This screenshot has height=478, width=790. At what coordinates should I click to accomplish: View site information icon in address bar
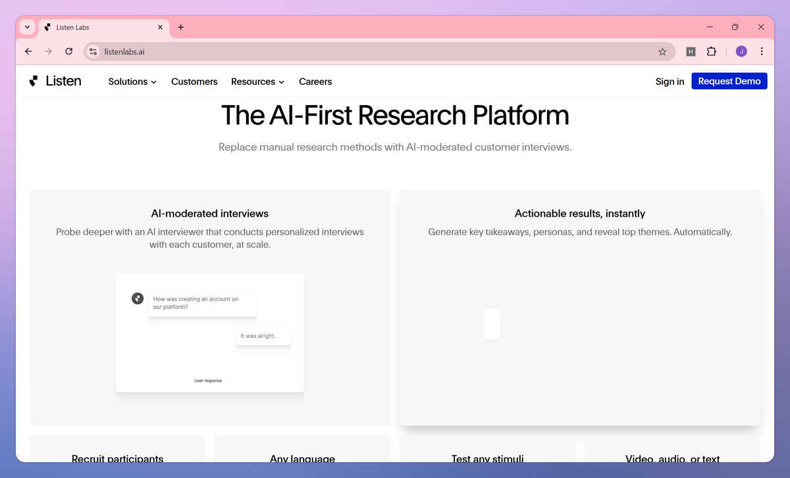click(x=93, y=51)
